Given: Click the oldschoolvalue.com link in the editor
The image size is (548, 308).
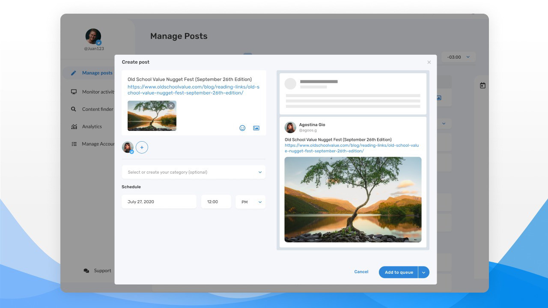Looking at the screenshot, I should [x=193, y=90].
